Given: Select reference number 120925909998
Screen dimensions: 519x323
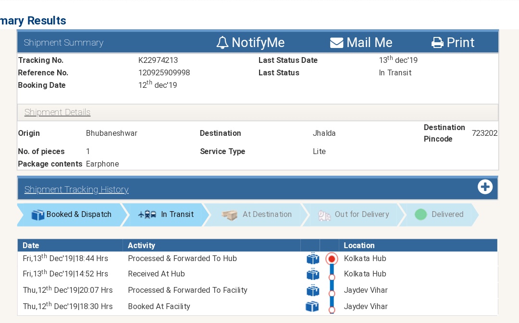Looking at the screenshot, I should [x=164, y=73].
